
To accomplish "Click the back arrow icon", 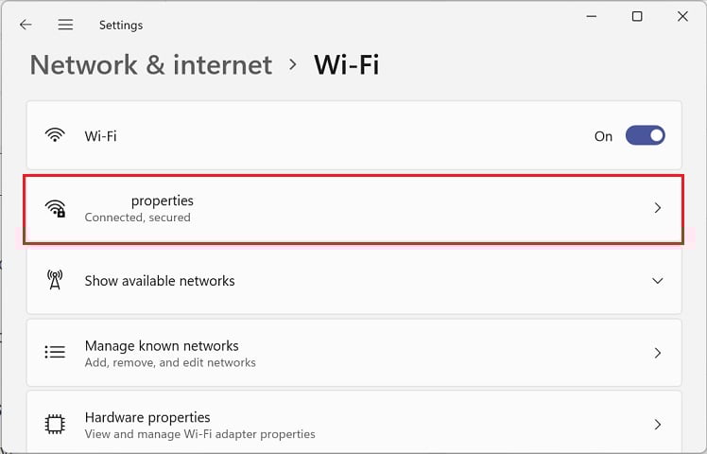I will (x=26, y=25).
